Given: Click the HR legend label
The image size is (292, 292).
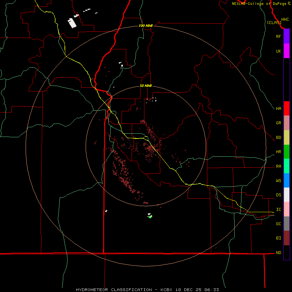Looking at the screenshot, I should [278, 152].
